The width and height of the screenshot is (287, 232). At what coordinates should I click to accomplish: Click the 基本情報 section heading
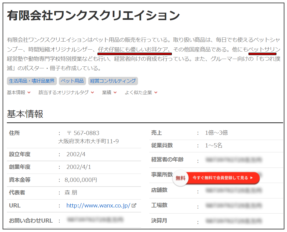click(25, 114)
